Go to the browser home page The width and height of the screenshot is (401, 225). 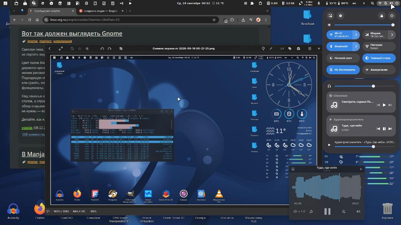pyautogui.click(x=37, y=20)
